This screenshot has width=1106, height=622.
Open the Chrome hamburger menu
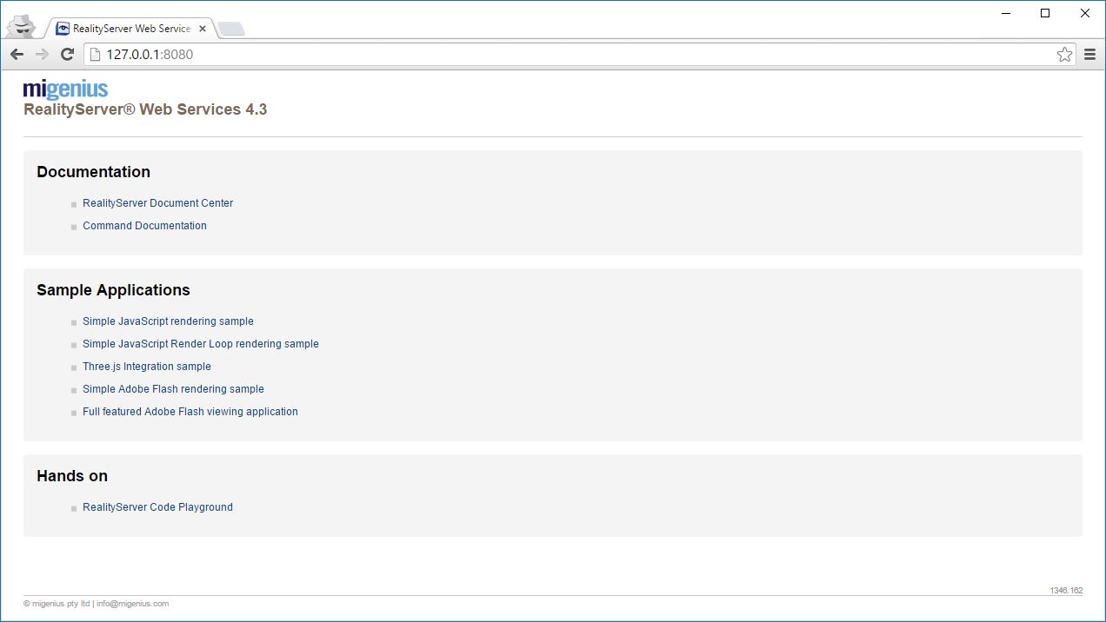tap(1089, 55)
